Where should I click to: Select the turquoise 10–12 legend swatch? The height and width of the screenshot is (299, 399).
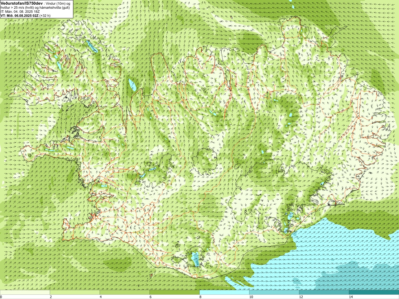point(274,292)
